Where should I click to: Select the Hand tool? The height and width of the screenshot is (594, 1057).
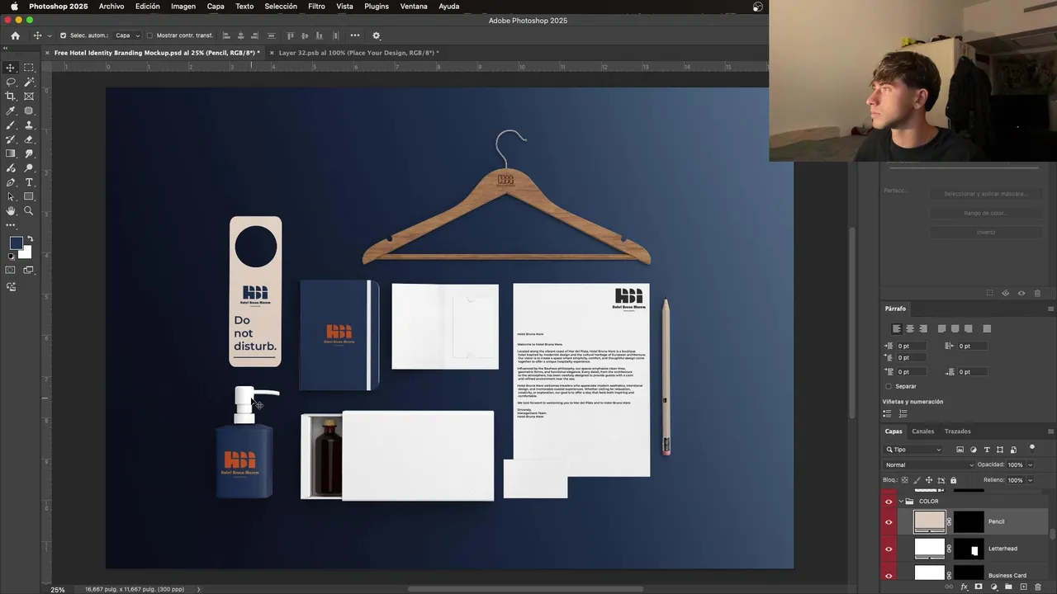(x=10, y=211)
